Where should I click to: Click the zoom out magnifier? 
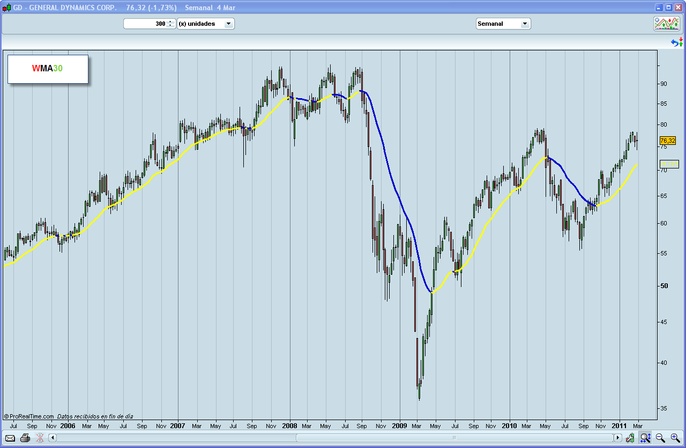pyautogui.click(x=659, y=438)
